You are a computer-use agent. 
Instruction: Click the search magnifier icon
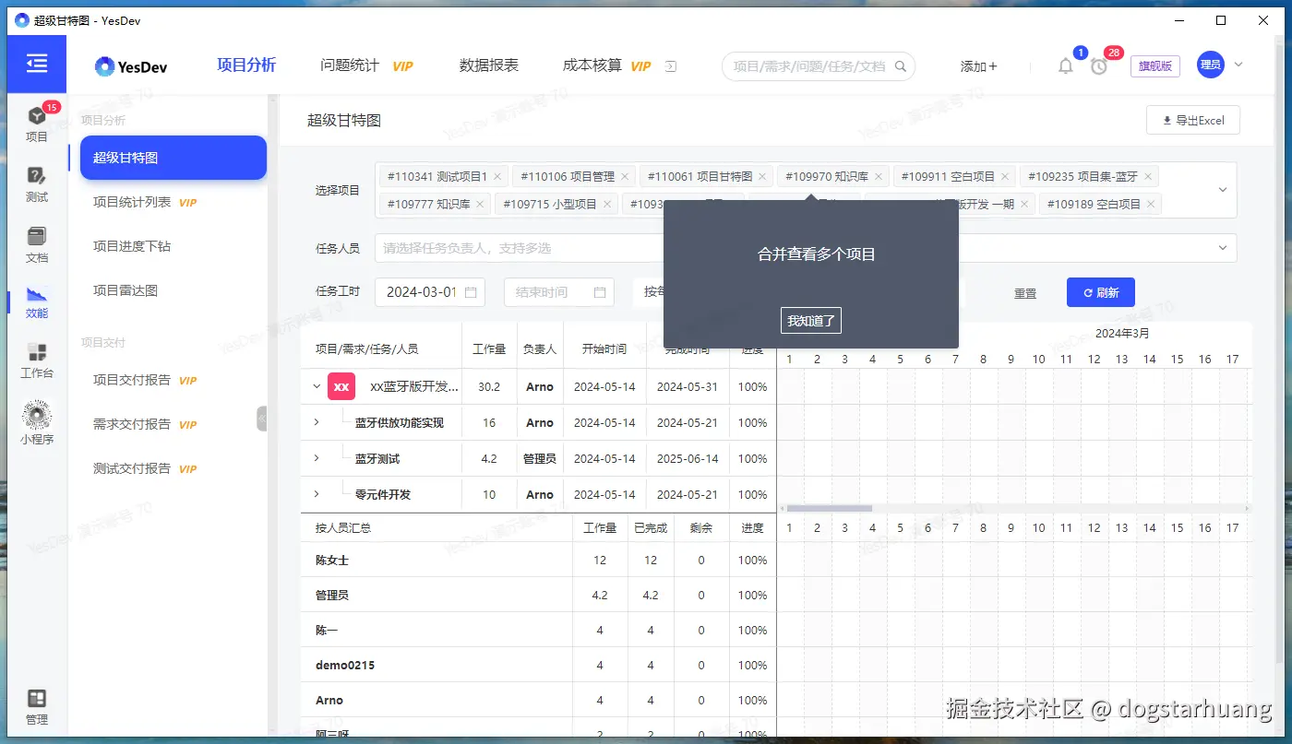(x=902, y=66)
